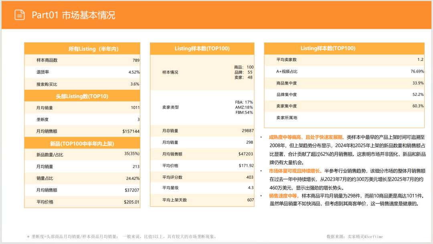
Task: Click the value 403
Action: click(250, 177)
